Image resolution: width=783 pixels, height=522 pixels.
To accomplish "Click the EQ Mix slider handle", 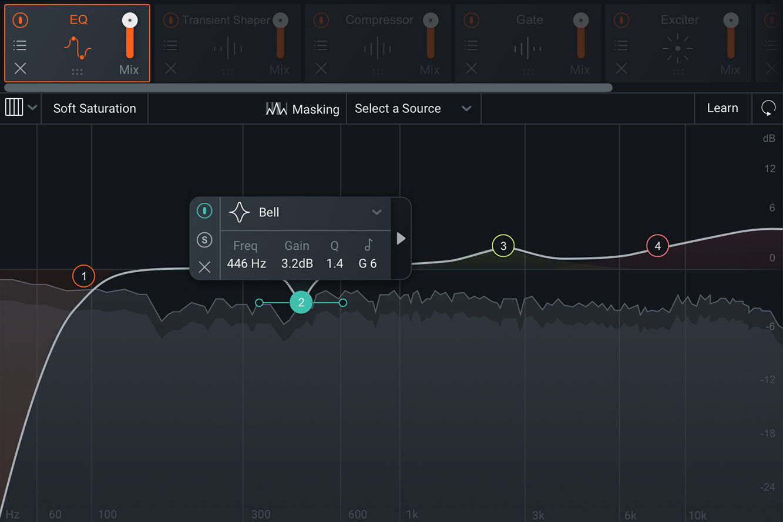I will (130, 21).
